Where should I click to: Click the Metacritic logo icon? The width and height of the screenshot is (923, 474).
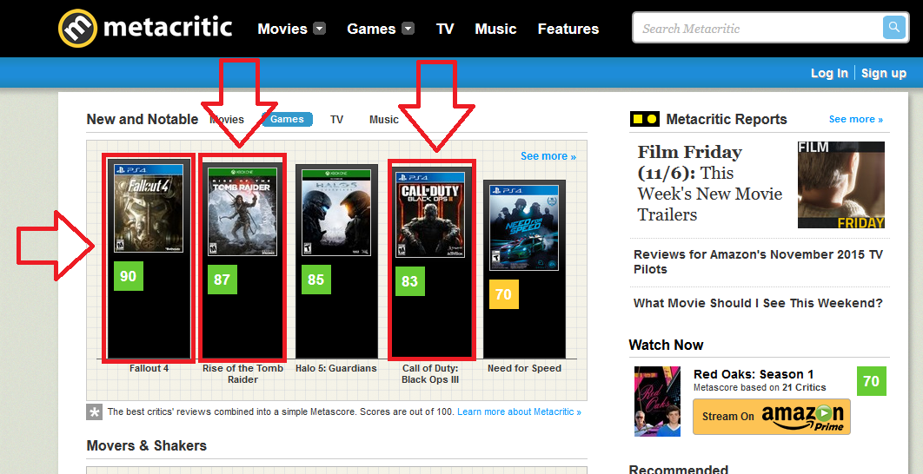point(77,29)
